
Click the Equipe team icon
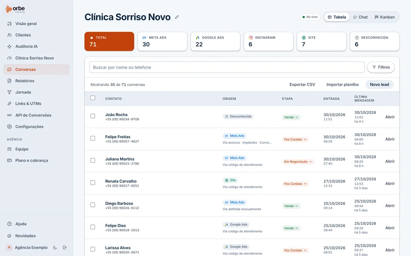pyautogui.click(x=9, y=149)
